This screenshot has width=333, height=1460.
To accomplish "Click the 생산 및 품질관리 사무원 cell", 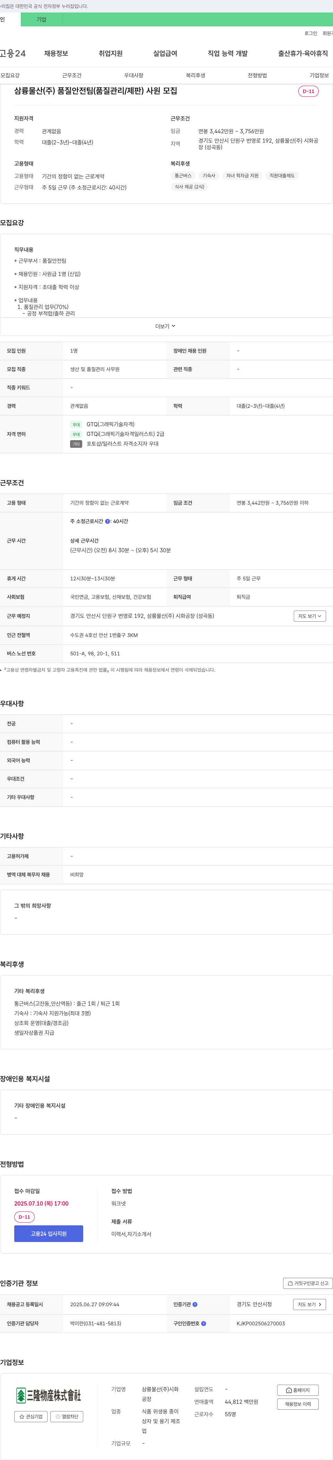I will click(x=95, y=369).
